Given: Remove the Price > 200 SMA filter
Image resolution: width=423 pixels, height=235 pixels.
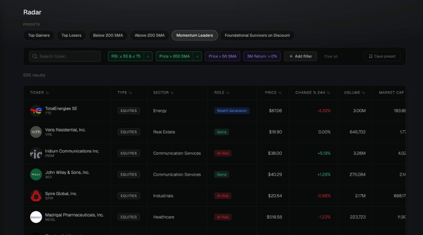Looking at the screenshot, I should [197, 57].
